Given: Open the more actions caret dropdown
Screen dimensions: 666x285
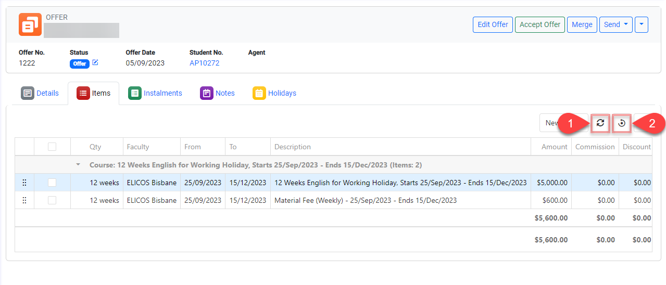Looking at the screenshot, I should [642, 24].
